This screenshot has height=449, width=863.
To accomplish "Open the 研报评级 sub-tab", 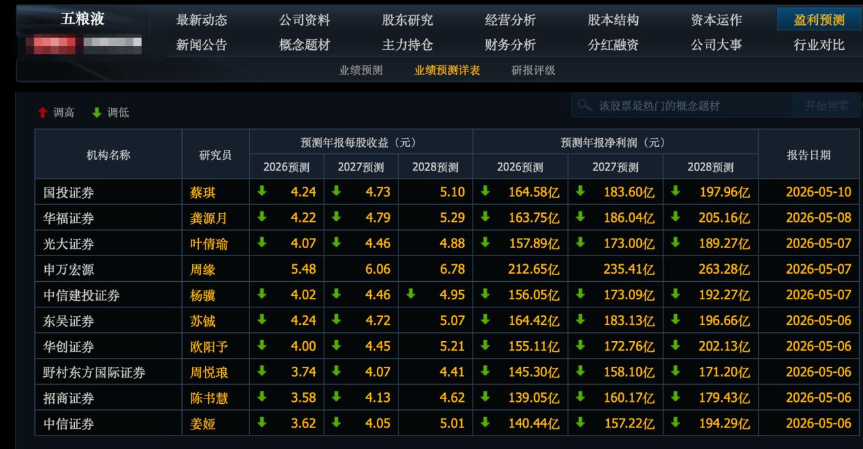I will click(533, 70).
